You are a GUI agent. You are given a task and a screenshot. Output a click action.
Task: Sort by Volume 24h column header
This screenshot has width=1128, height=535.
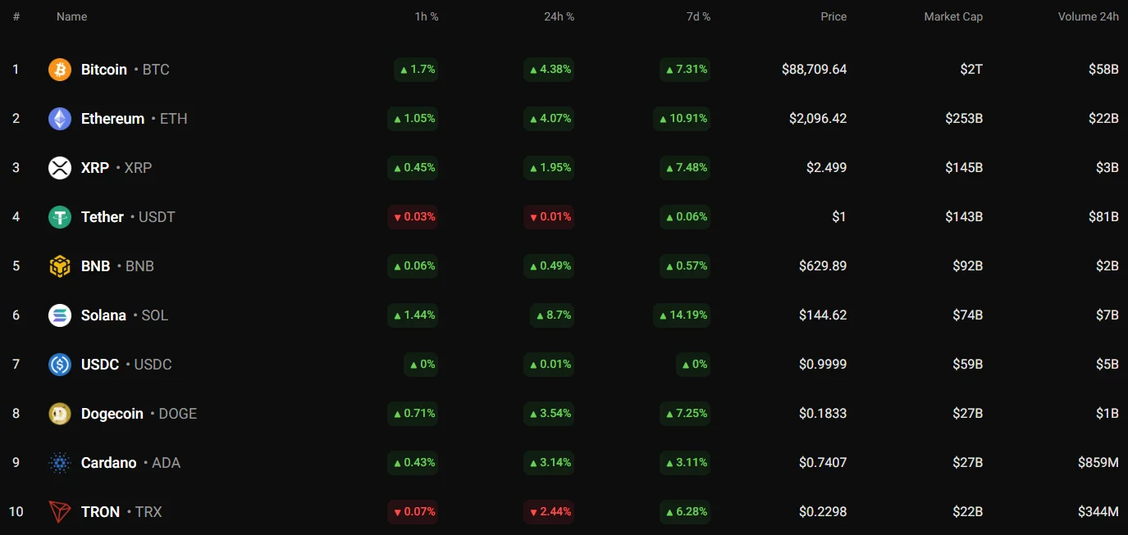[1088, 16]
